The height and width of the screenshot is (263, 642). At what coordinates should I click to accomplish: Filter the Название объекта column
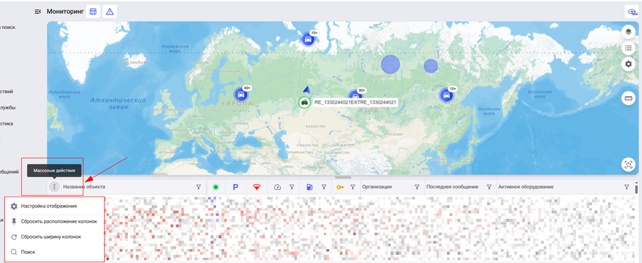point(198,187)
